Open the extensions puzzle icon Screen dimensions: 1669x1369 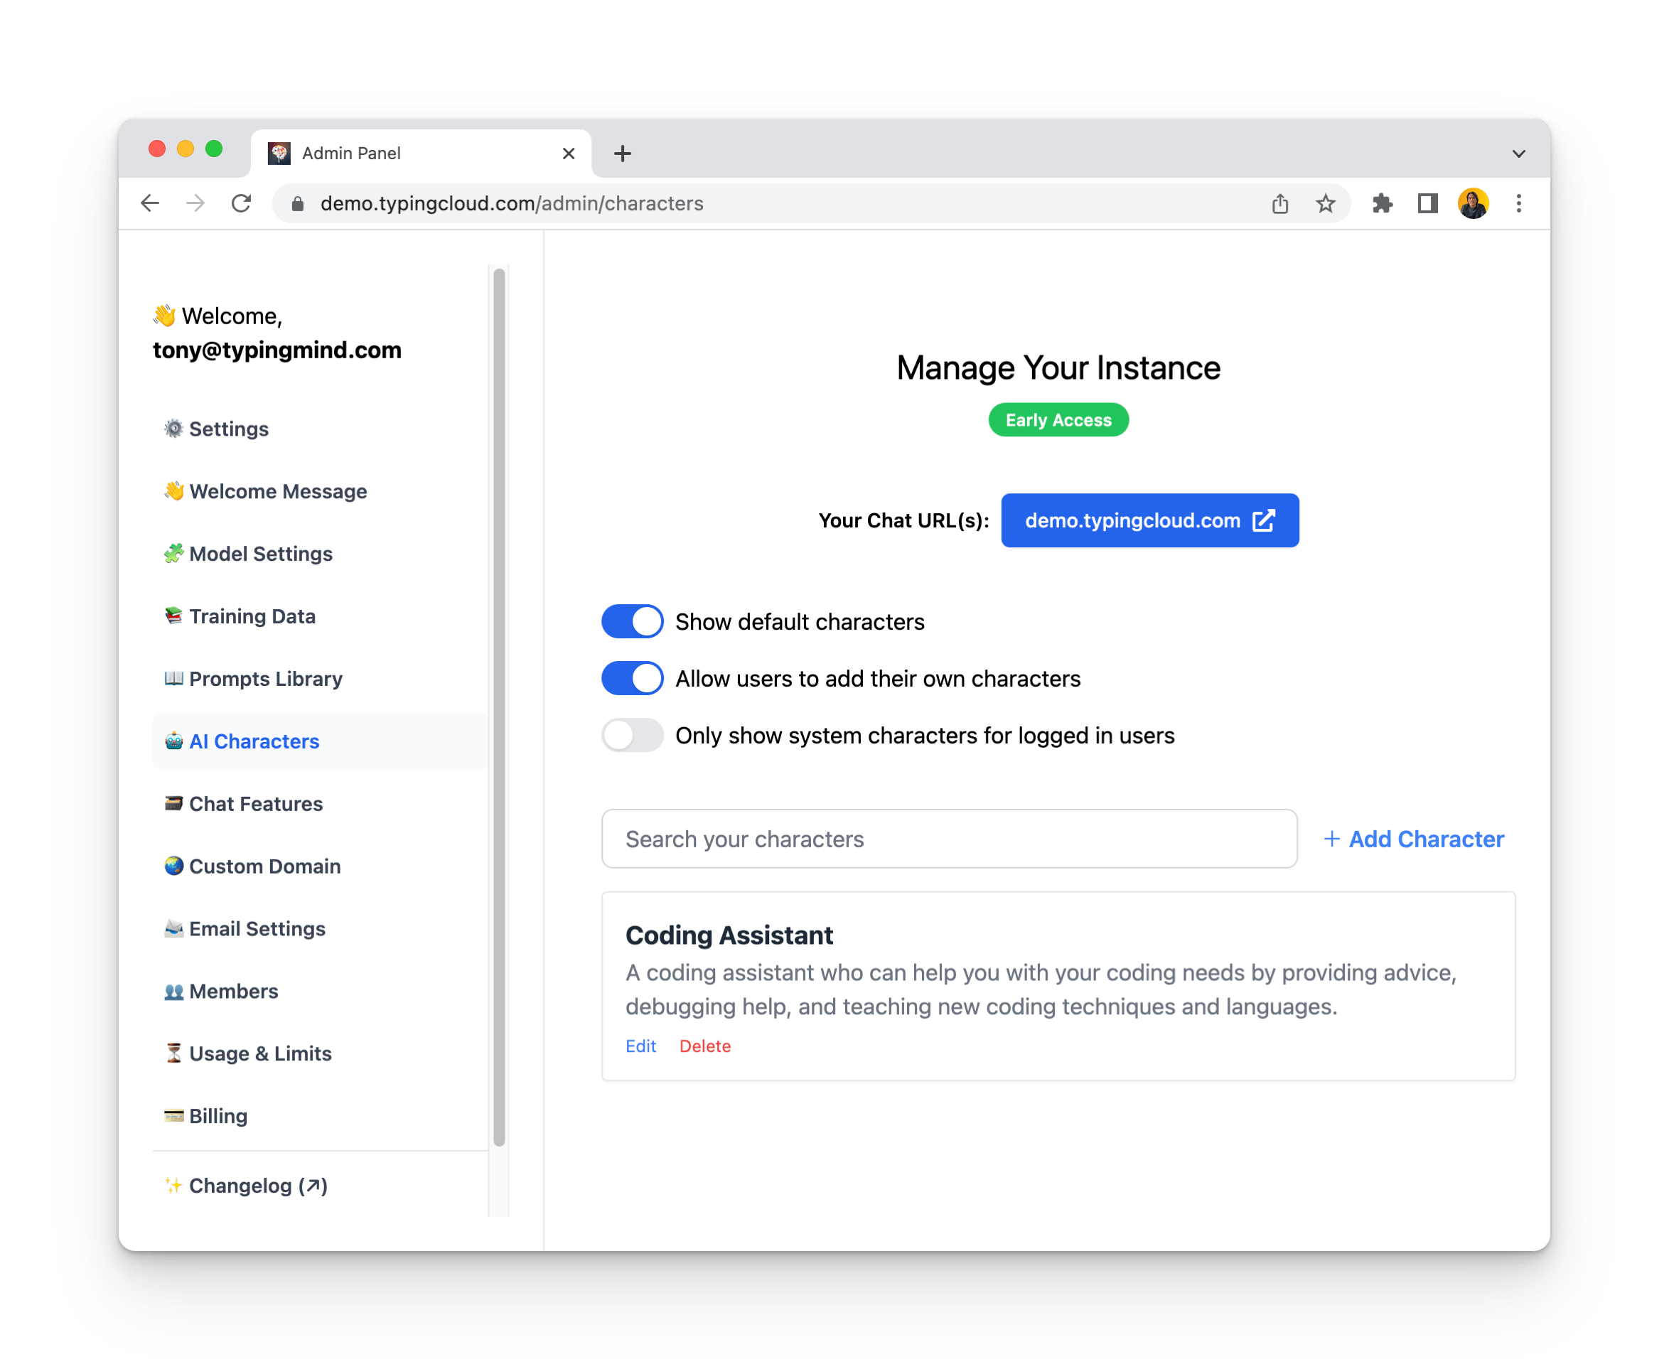(x=1382, y=203)
